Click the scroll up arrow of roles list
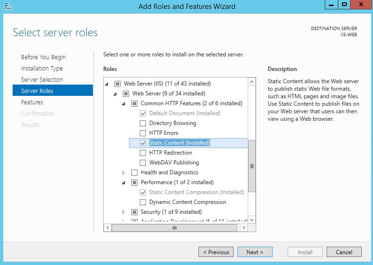The width and height of the screenshot is (373, 265). tap(251, 82)
